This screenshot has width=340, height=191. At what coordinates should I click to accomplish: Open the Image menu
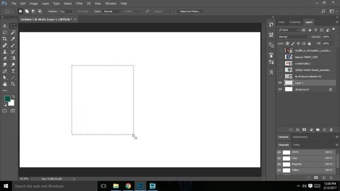[x=33, y=4]
